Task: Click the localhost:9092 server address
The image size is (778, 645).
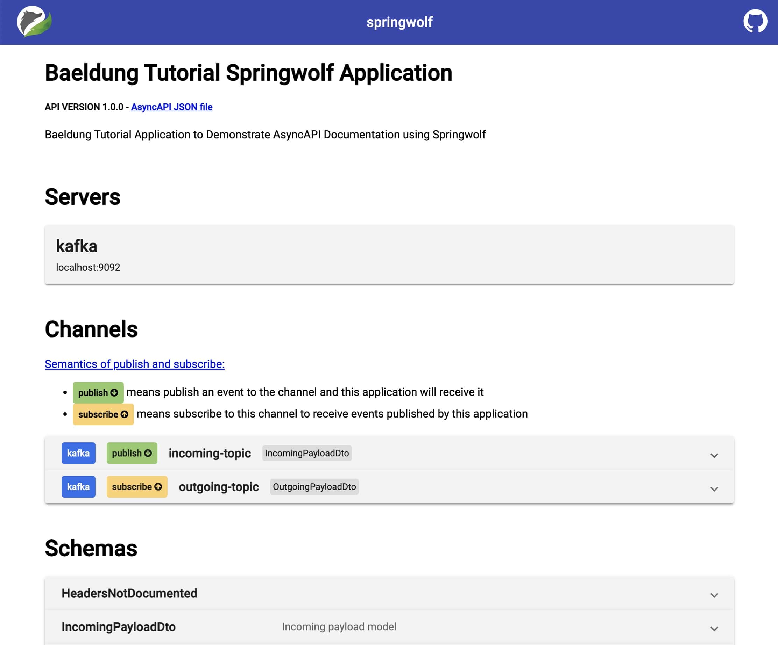Action: tap(88, 267)
